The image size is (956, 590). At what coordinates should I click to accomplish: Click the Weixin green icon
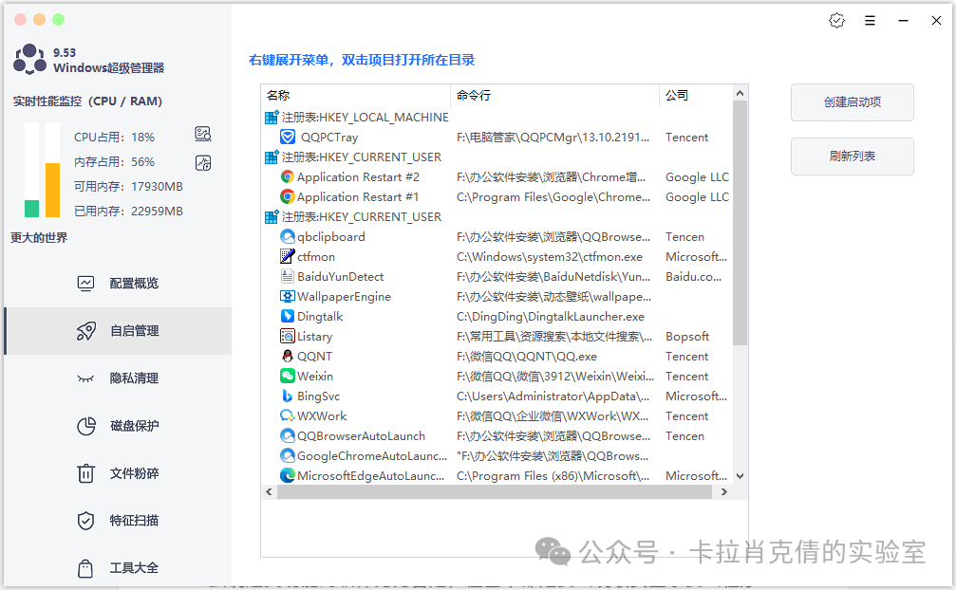point(288,377)
